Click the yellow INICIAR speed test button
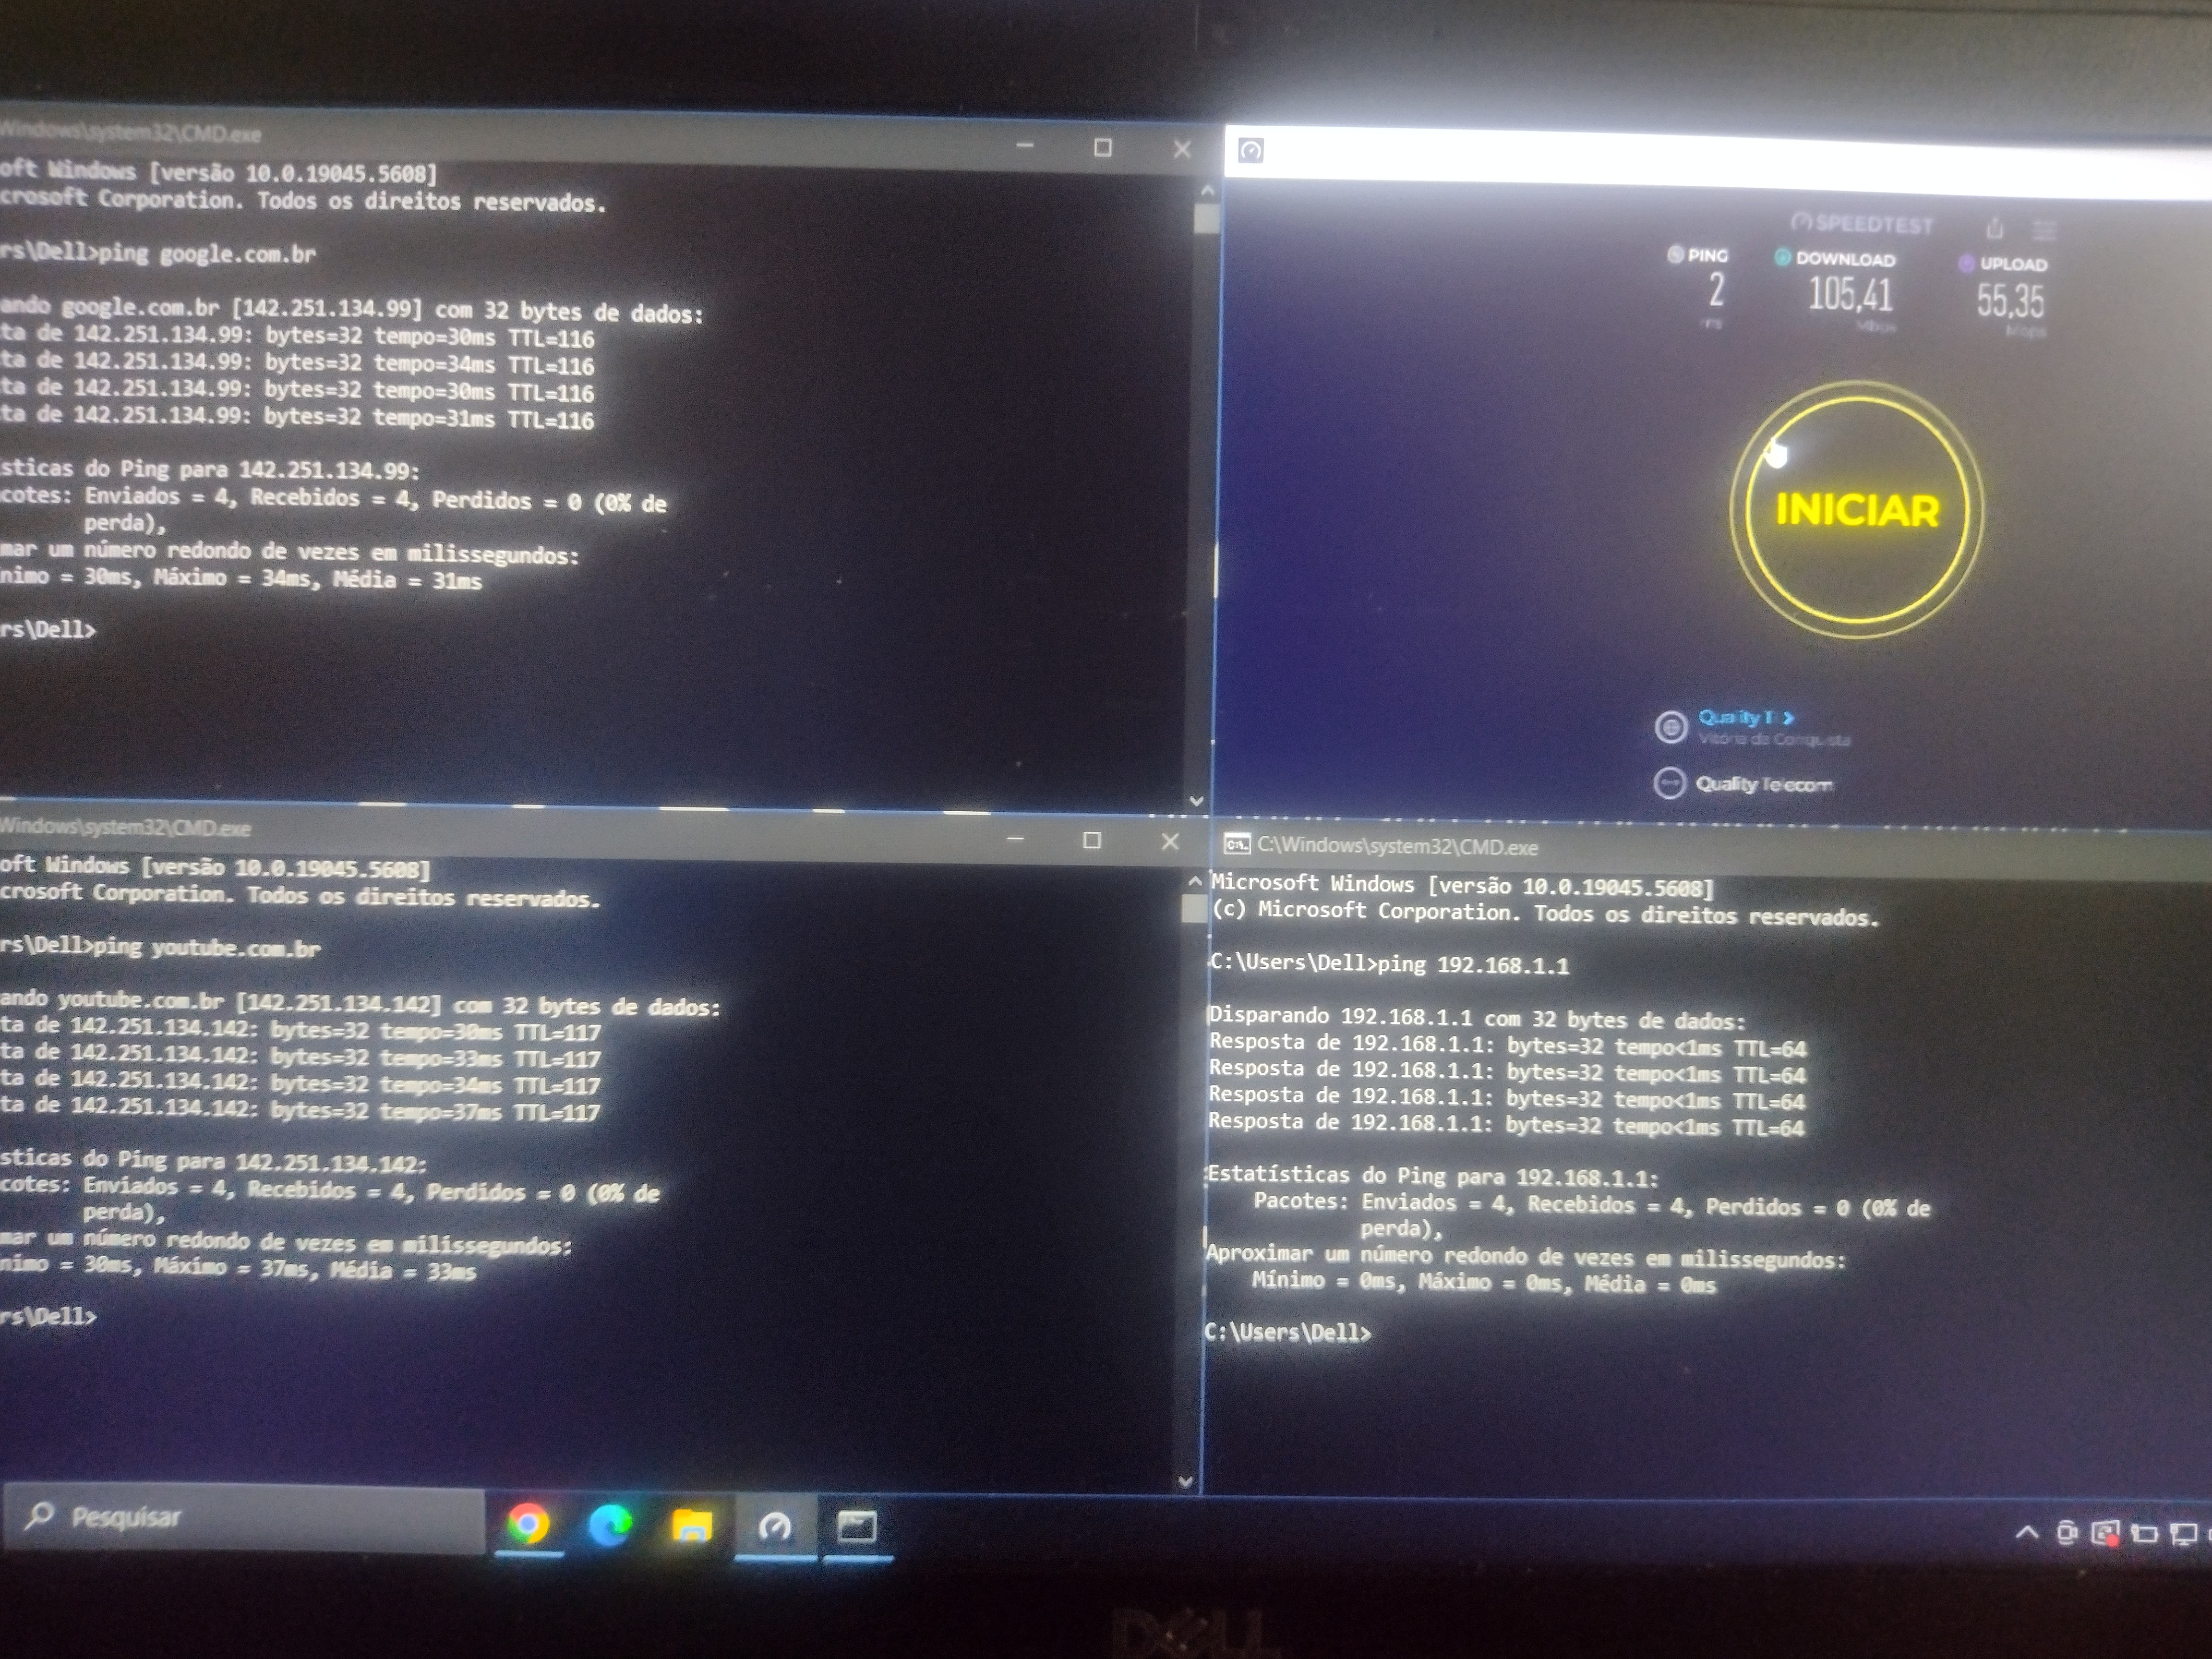This screenshot has height=1659, width=2212. point(1856,510)
